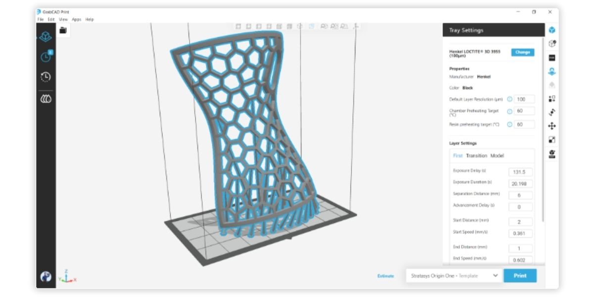Switch to the Transition layer settings tab
The width and height of the screenshot is (594, 297).
[x=476, y=155]
